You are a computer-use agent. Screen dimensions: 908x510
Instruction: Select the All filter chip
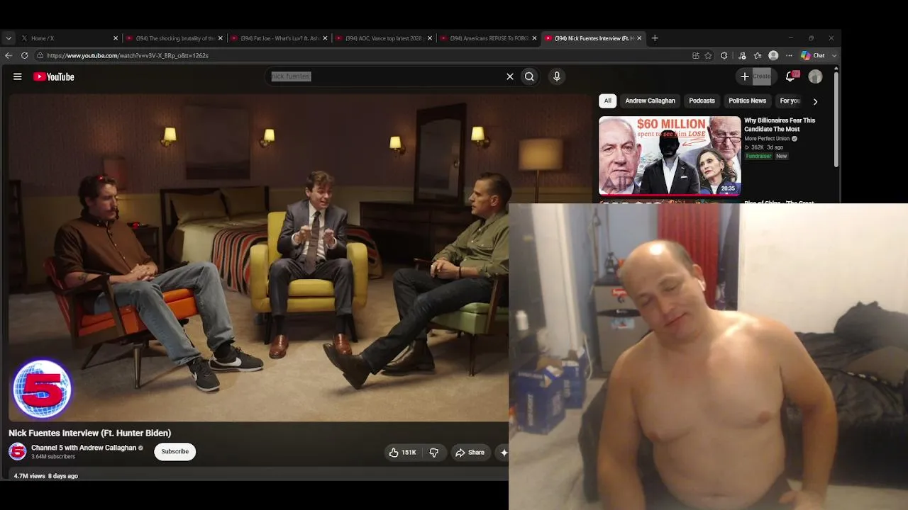pyautogui.click(x=607, y=101)
